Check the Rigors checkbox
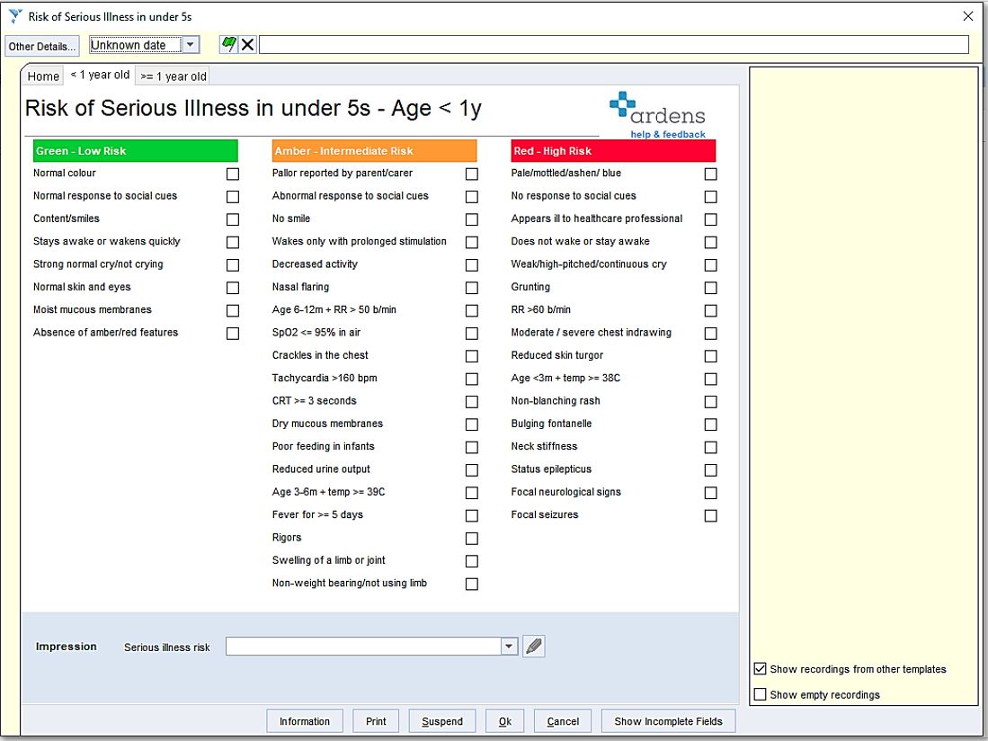Viewport: 988px width, 741px height. click(471, 538)
